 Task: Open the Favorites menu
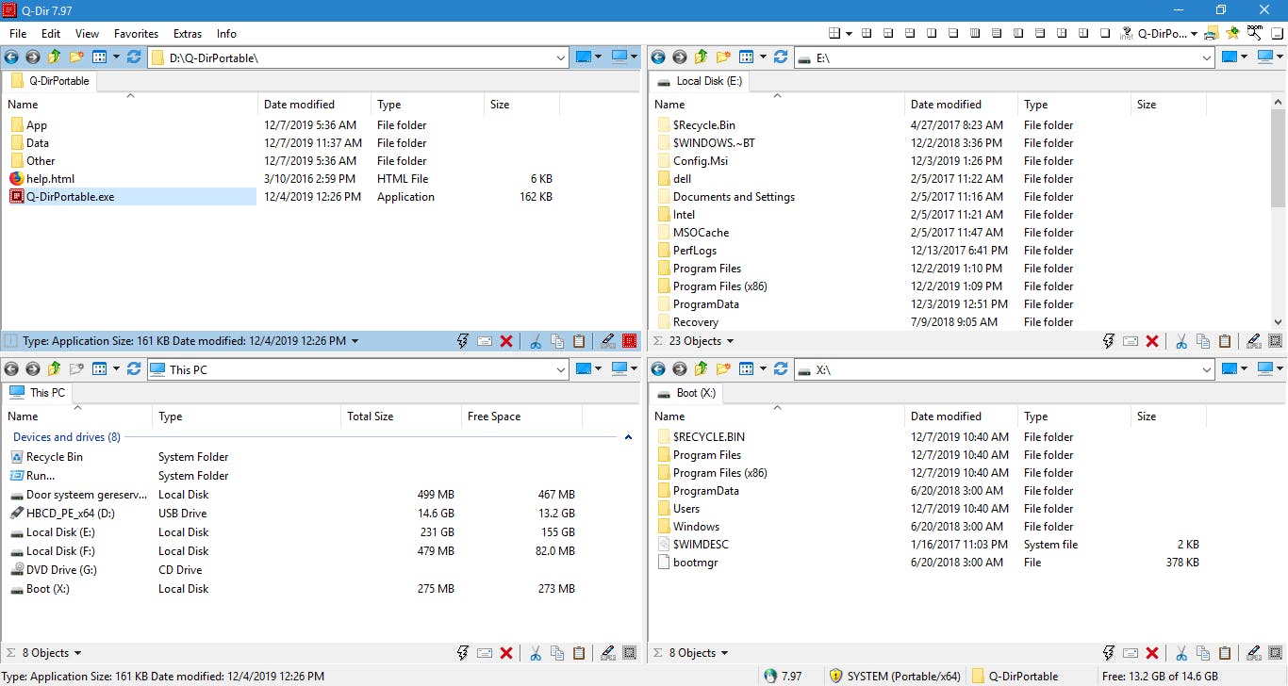coord(136,33)
